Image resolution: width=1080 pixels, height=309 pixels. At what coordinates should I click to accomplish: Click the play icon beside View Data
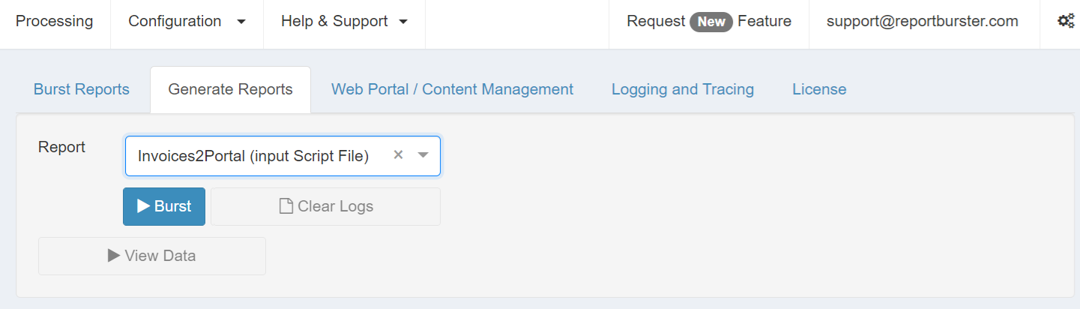114,256
